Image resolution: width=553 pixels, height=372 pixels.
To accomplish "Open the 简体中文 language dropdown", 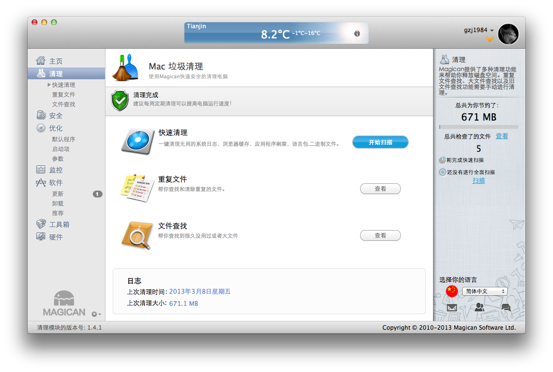I will [485, 291].
